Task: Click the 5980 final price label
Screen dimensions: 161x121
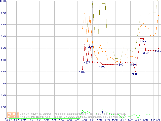Action: (158, 51)
